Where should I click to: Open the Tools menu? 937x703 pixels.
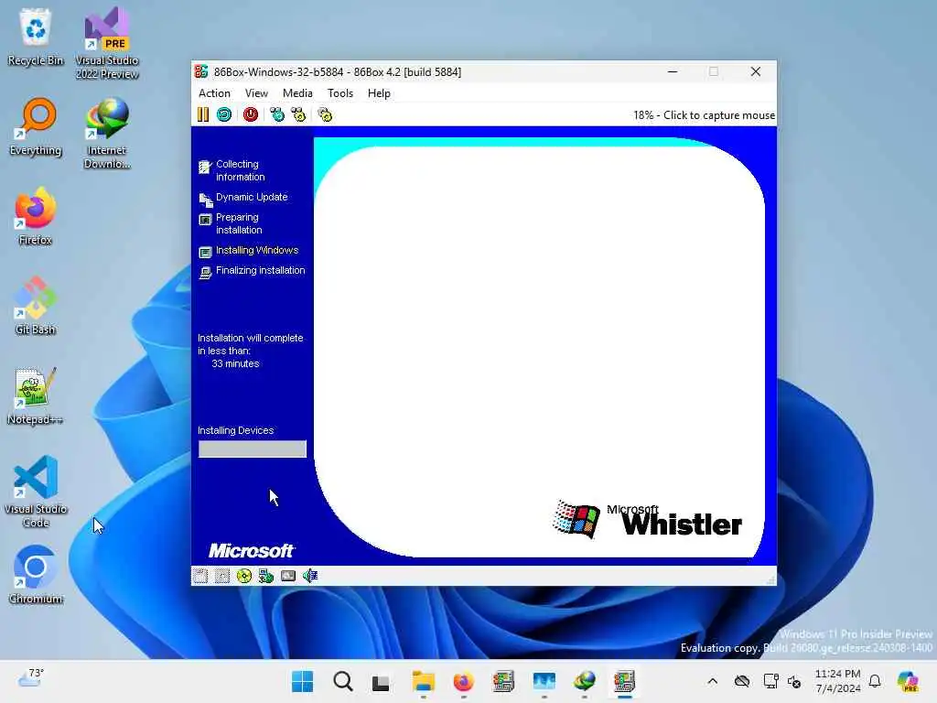[x=340, y=93]
